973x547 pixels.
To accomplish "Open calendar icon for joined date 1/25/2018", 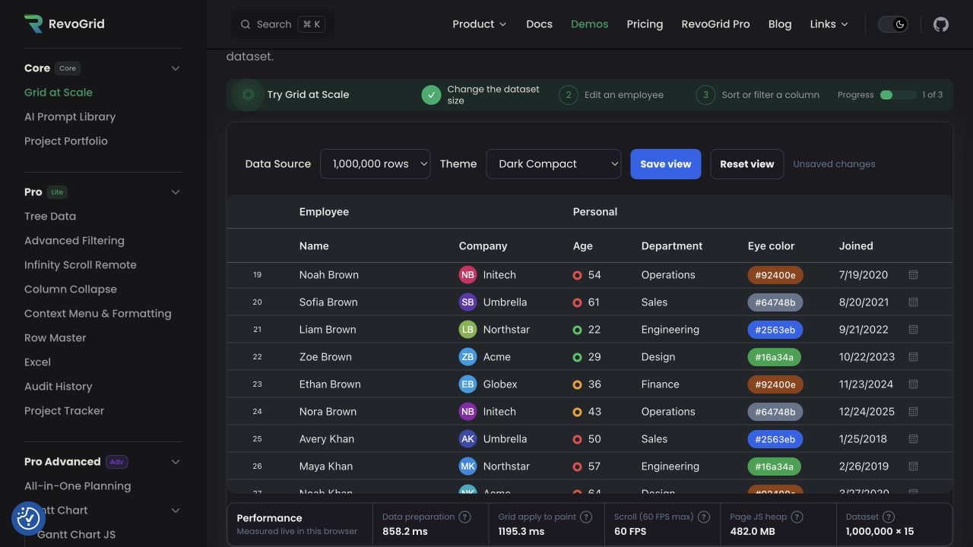I will (913, 439).
